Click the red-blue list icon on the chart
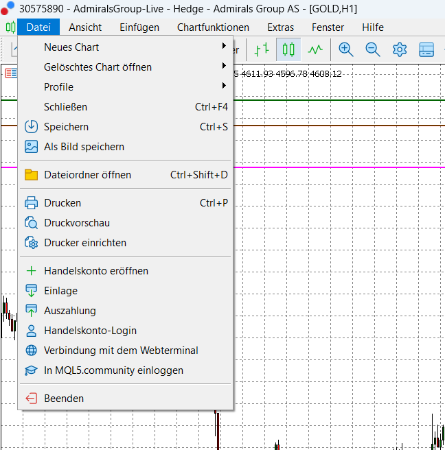 (x=11, y=73)
